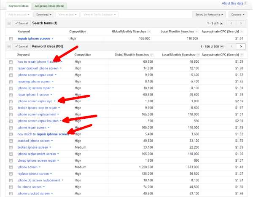The width and height of the screenshot is (253, 197).
Task: Check the box for iphone 3g screen replacement
Action: [x=11, y=181]
